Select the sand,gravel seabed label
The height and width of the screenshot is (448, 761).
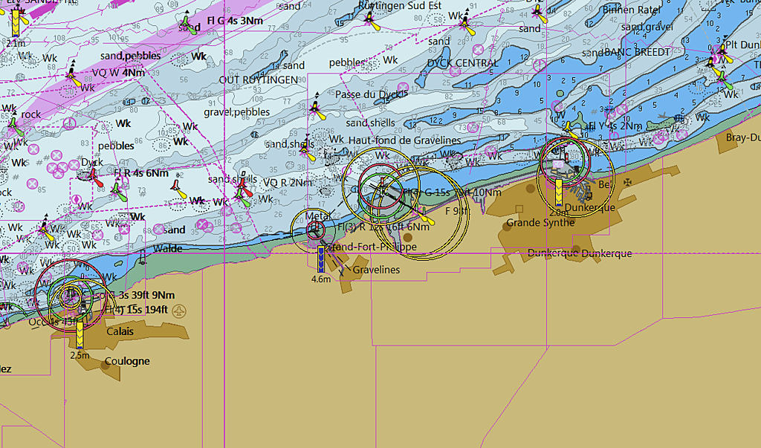[647, 27]
